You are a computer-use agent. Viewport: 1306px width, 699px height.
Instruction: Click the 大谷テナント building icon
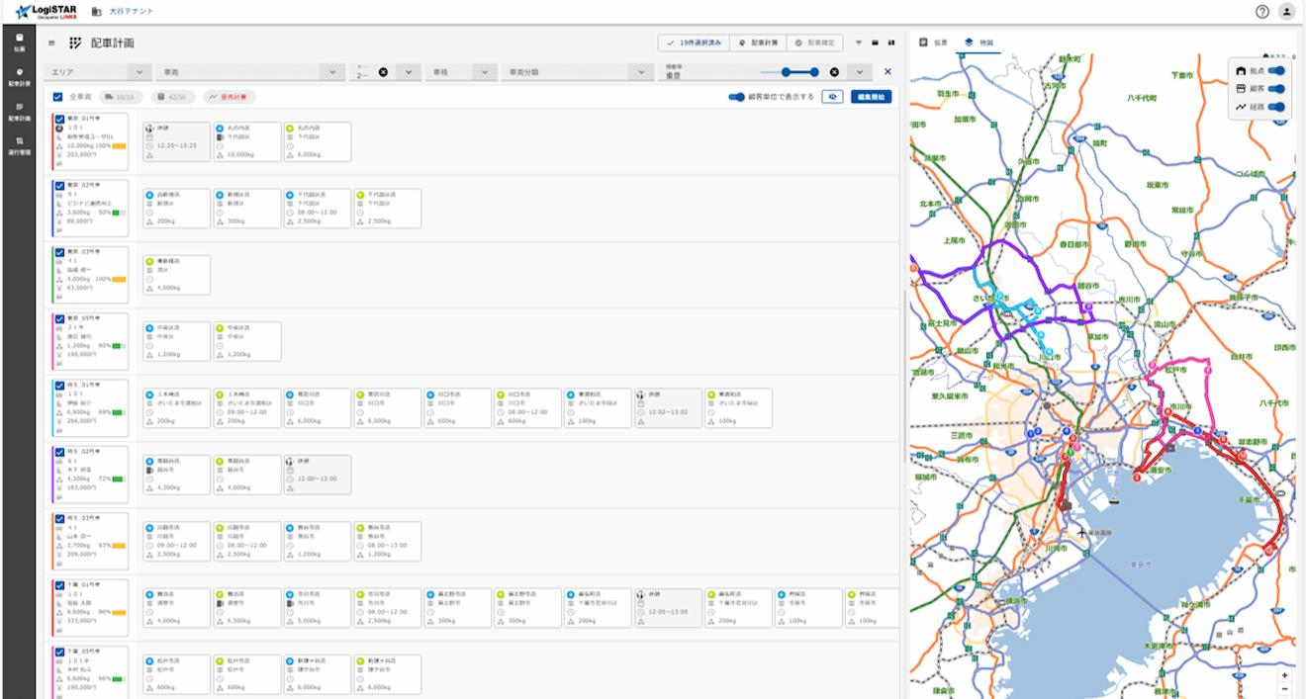pos(96,12)
